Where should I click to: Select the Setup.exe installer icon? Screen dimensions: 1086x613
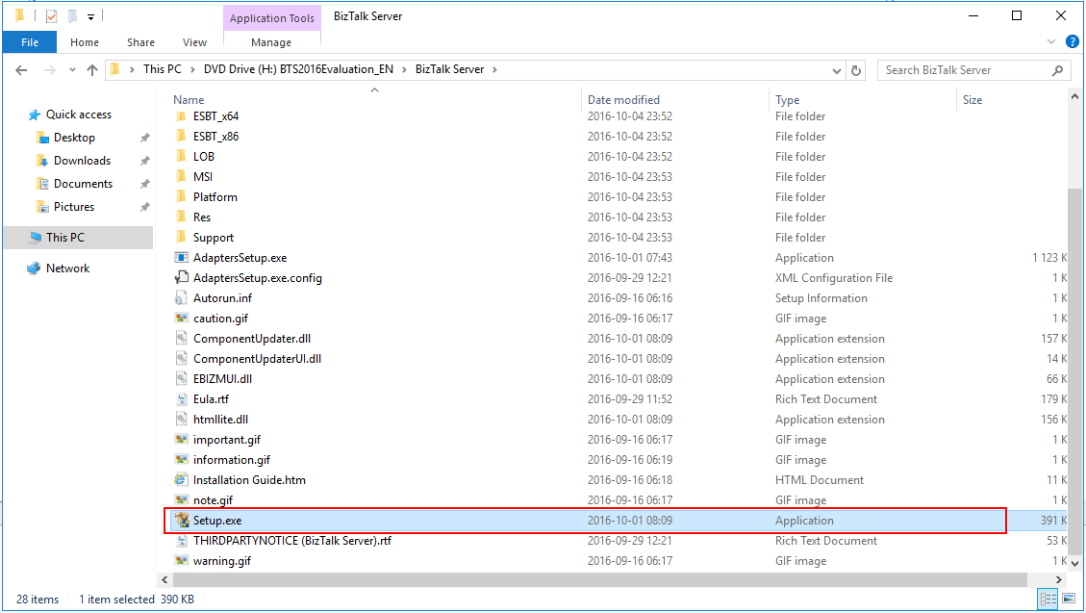pos(182,520)
